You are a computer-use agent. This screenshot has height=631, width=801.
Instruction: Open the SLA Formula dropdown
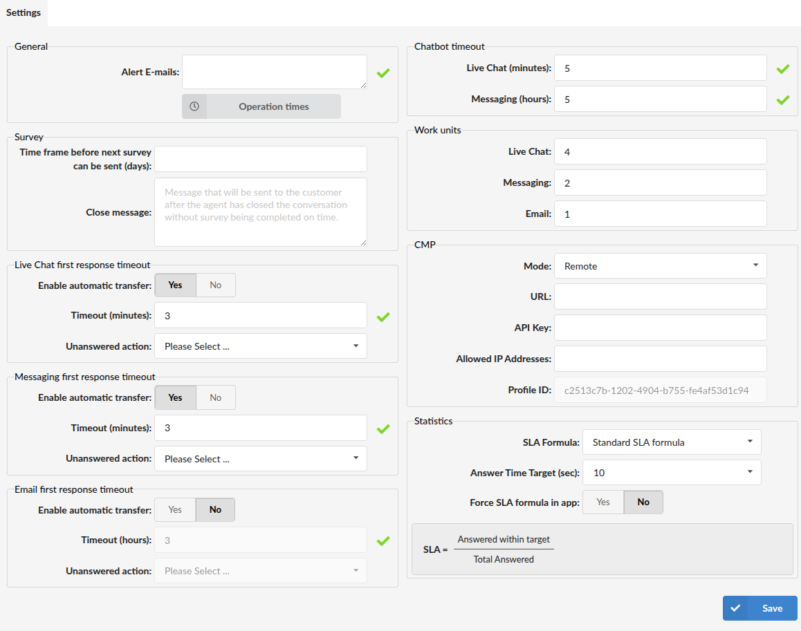tap(672, 442)
